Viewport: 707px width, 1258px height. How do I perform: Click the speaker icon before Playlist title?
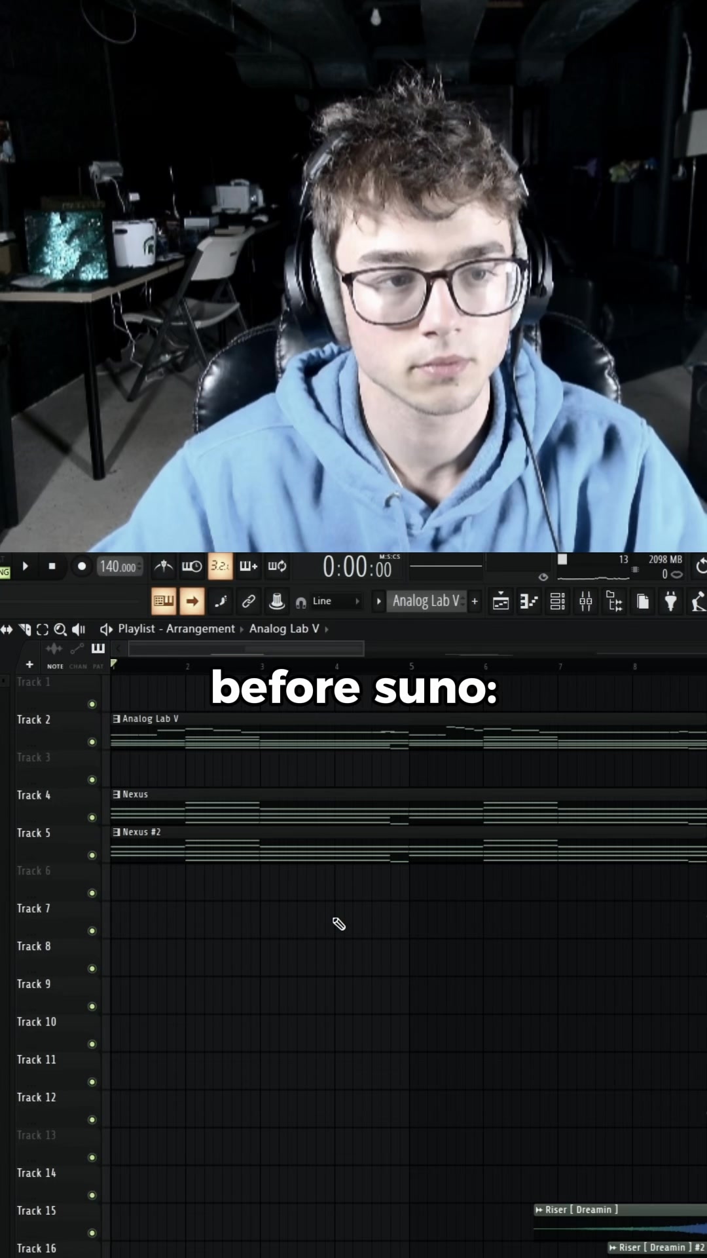pos(106,630)
